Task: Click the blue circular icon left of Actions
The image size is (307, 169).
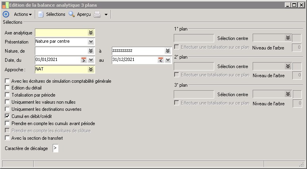Action: point(6,14)
